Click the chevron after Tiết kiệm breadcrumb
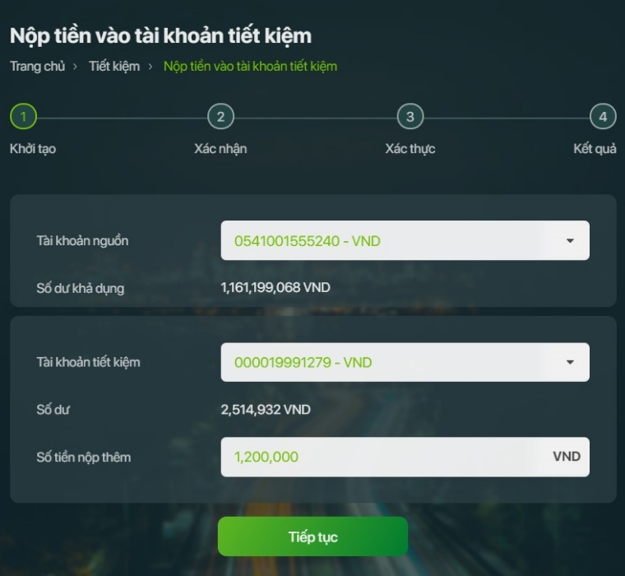 pos(150,67)
